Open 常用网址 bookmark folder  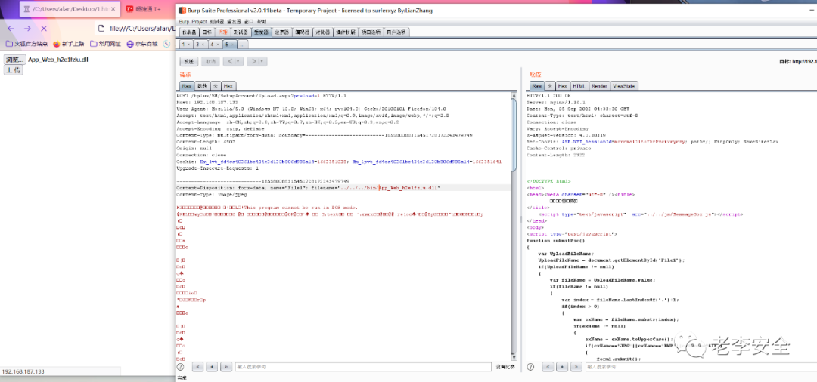pyautogui.click(x=105, y=44)
